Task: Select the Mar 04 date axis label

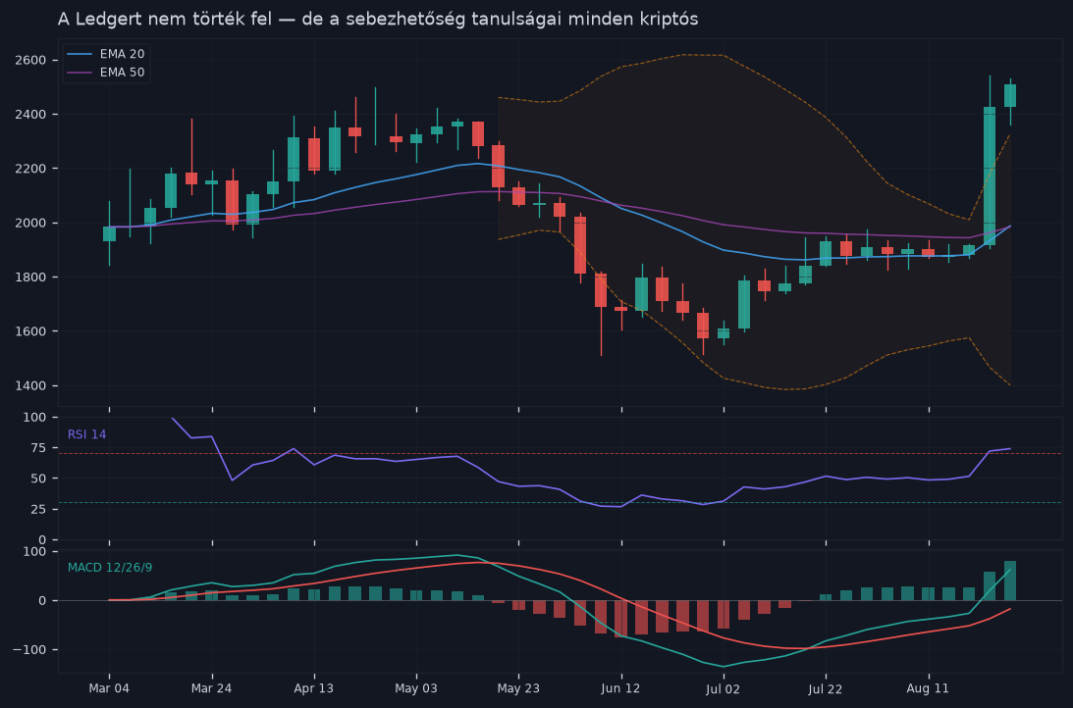Action: coord(109,688)
